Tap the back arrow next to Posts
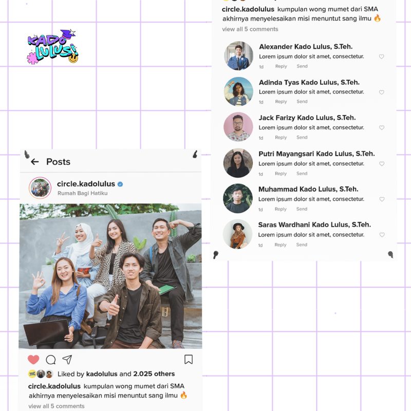 tap(34, 162)
